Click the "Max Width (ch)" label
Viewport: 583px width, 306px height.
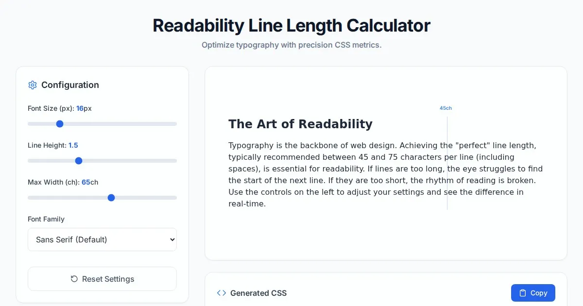pyautogui.click(x=53, y=182)
